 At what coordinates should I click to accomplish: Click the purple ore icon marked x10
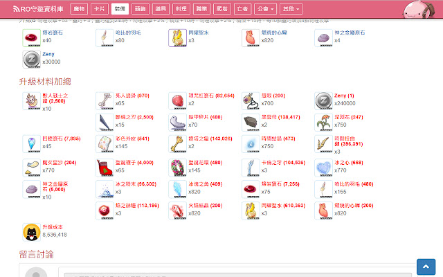[x=31, y=189]
